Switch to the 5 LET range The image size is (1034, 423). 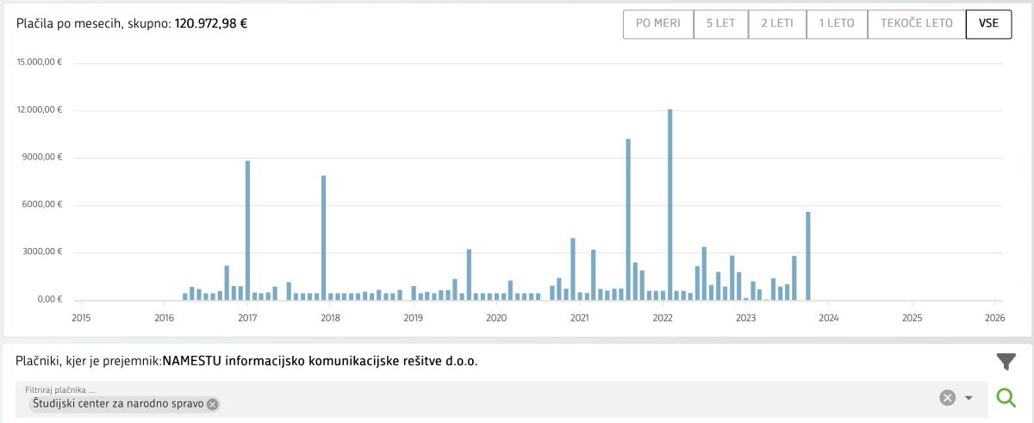721,23
